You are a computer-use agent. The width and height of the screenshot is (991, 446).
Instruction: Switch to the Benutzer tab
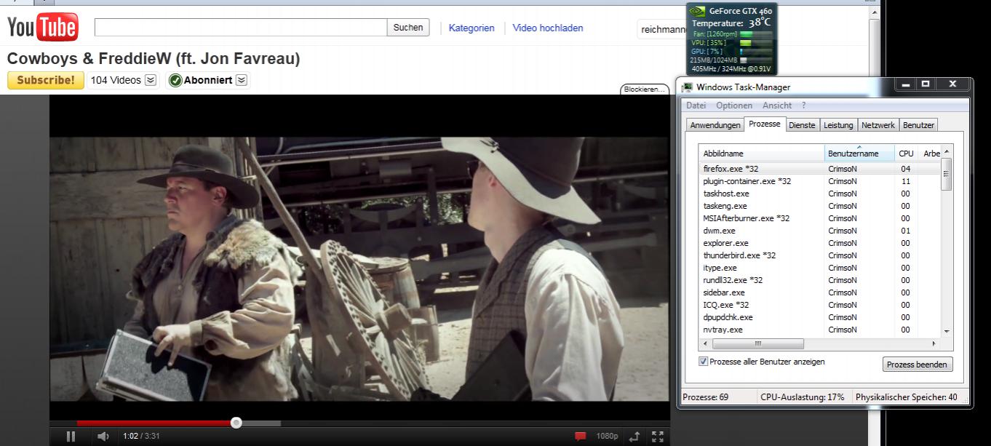coord(918,125)
